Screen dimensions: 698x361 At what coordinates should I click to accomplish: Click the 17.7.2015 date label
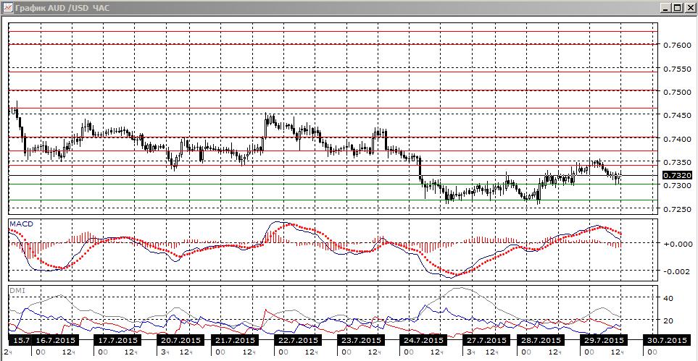pyautogui.click(x=118, y=341)
